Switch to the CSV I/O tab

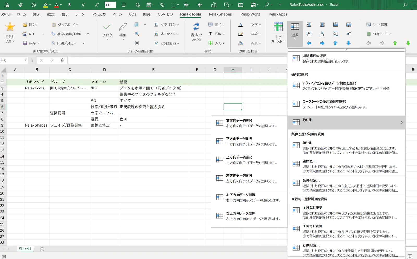165,14
